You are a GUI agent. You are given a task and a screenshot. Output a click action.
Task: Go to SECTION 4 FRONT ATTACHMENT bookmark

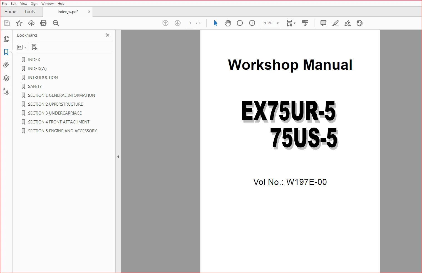(59, 122)
